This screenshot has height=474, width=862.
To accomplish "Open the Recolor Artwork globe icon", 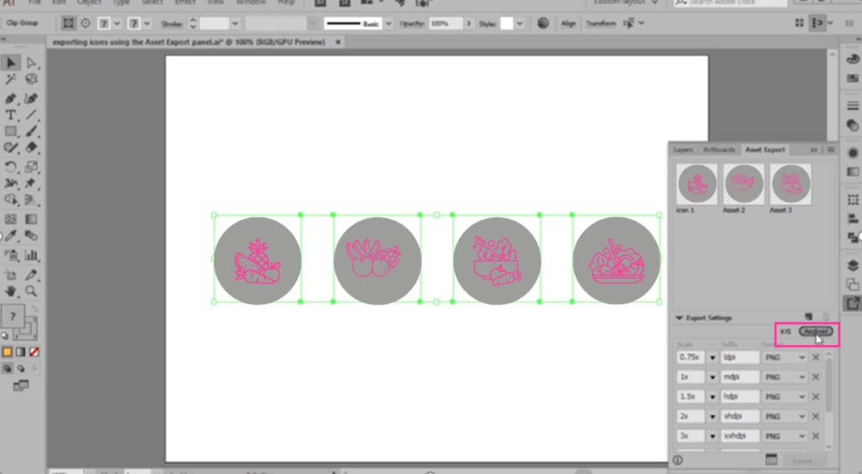I will [x=543, y=23].
